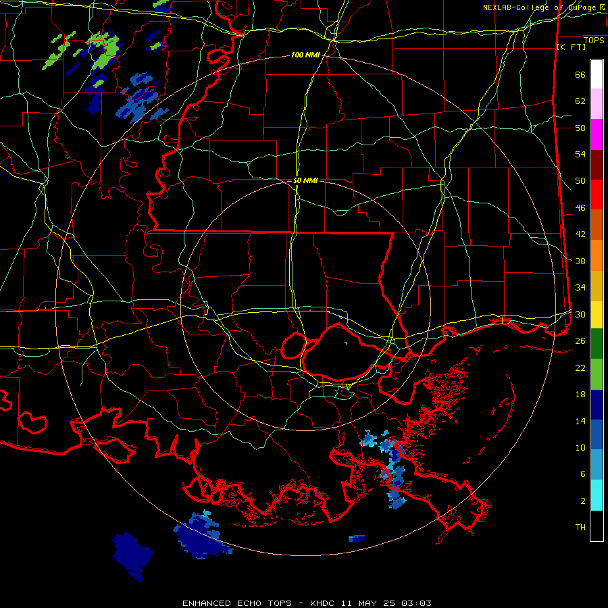The height and width of the screenshot is (608, 608).
Task: Click the 46 scale value
Action: (580, 208)
